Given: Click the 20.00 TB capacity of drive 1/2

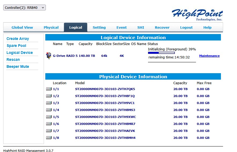Looking at the screenshot, I should click(180, 96).
